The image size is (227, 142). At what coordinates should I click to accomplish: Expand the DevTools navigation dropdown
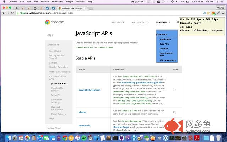tap(117, 22)
